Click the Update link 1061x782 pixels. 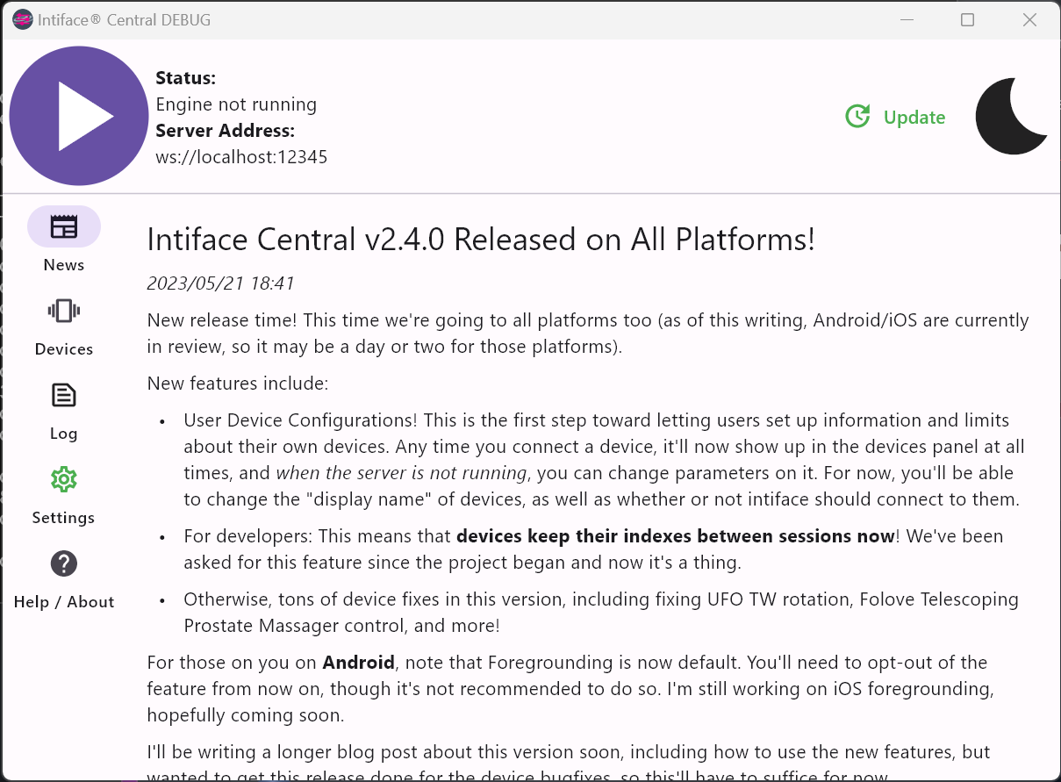(914, 117)
